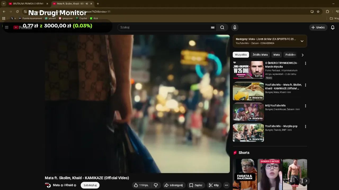This screenshot has width=339, height=190.
Task: Select the Wszystkie filter chip
Action: click(x=241, y=55)
